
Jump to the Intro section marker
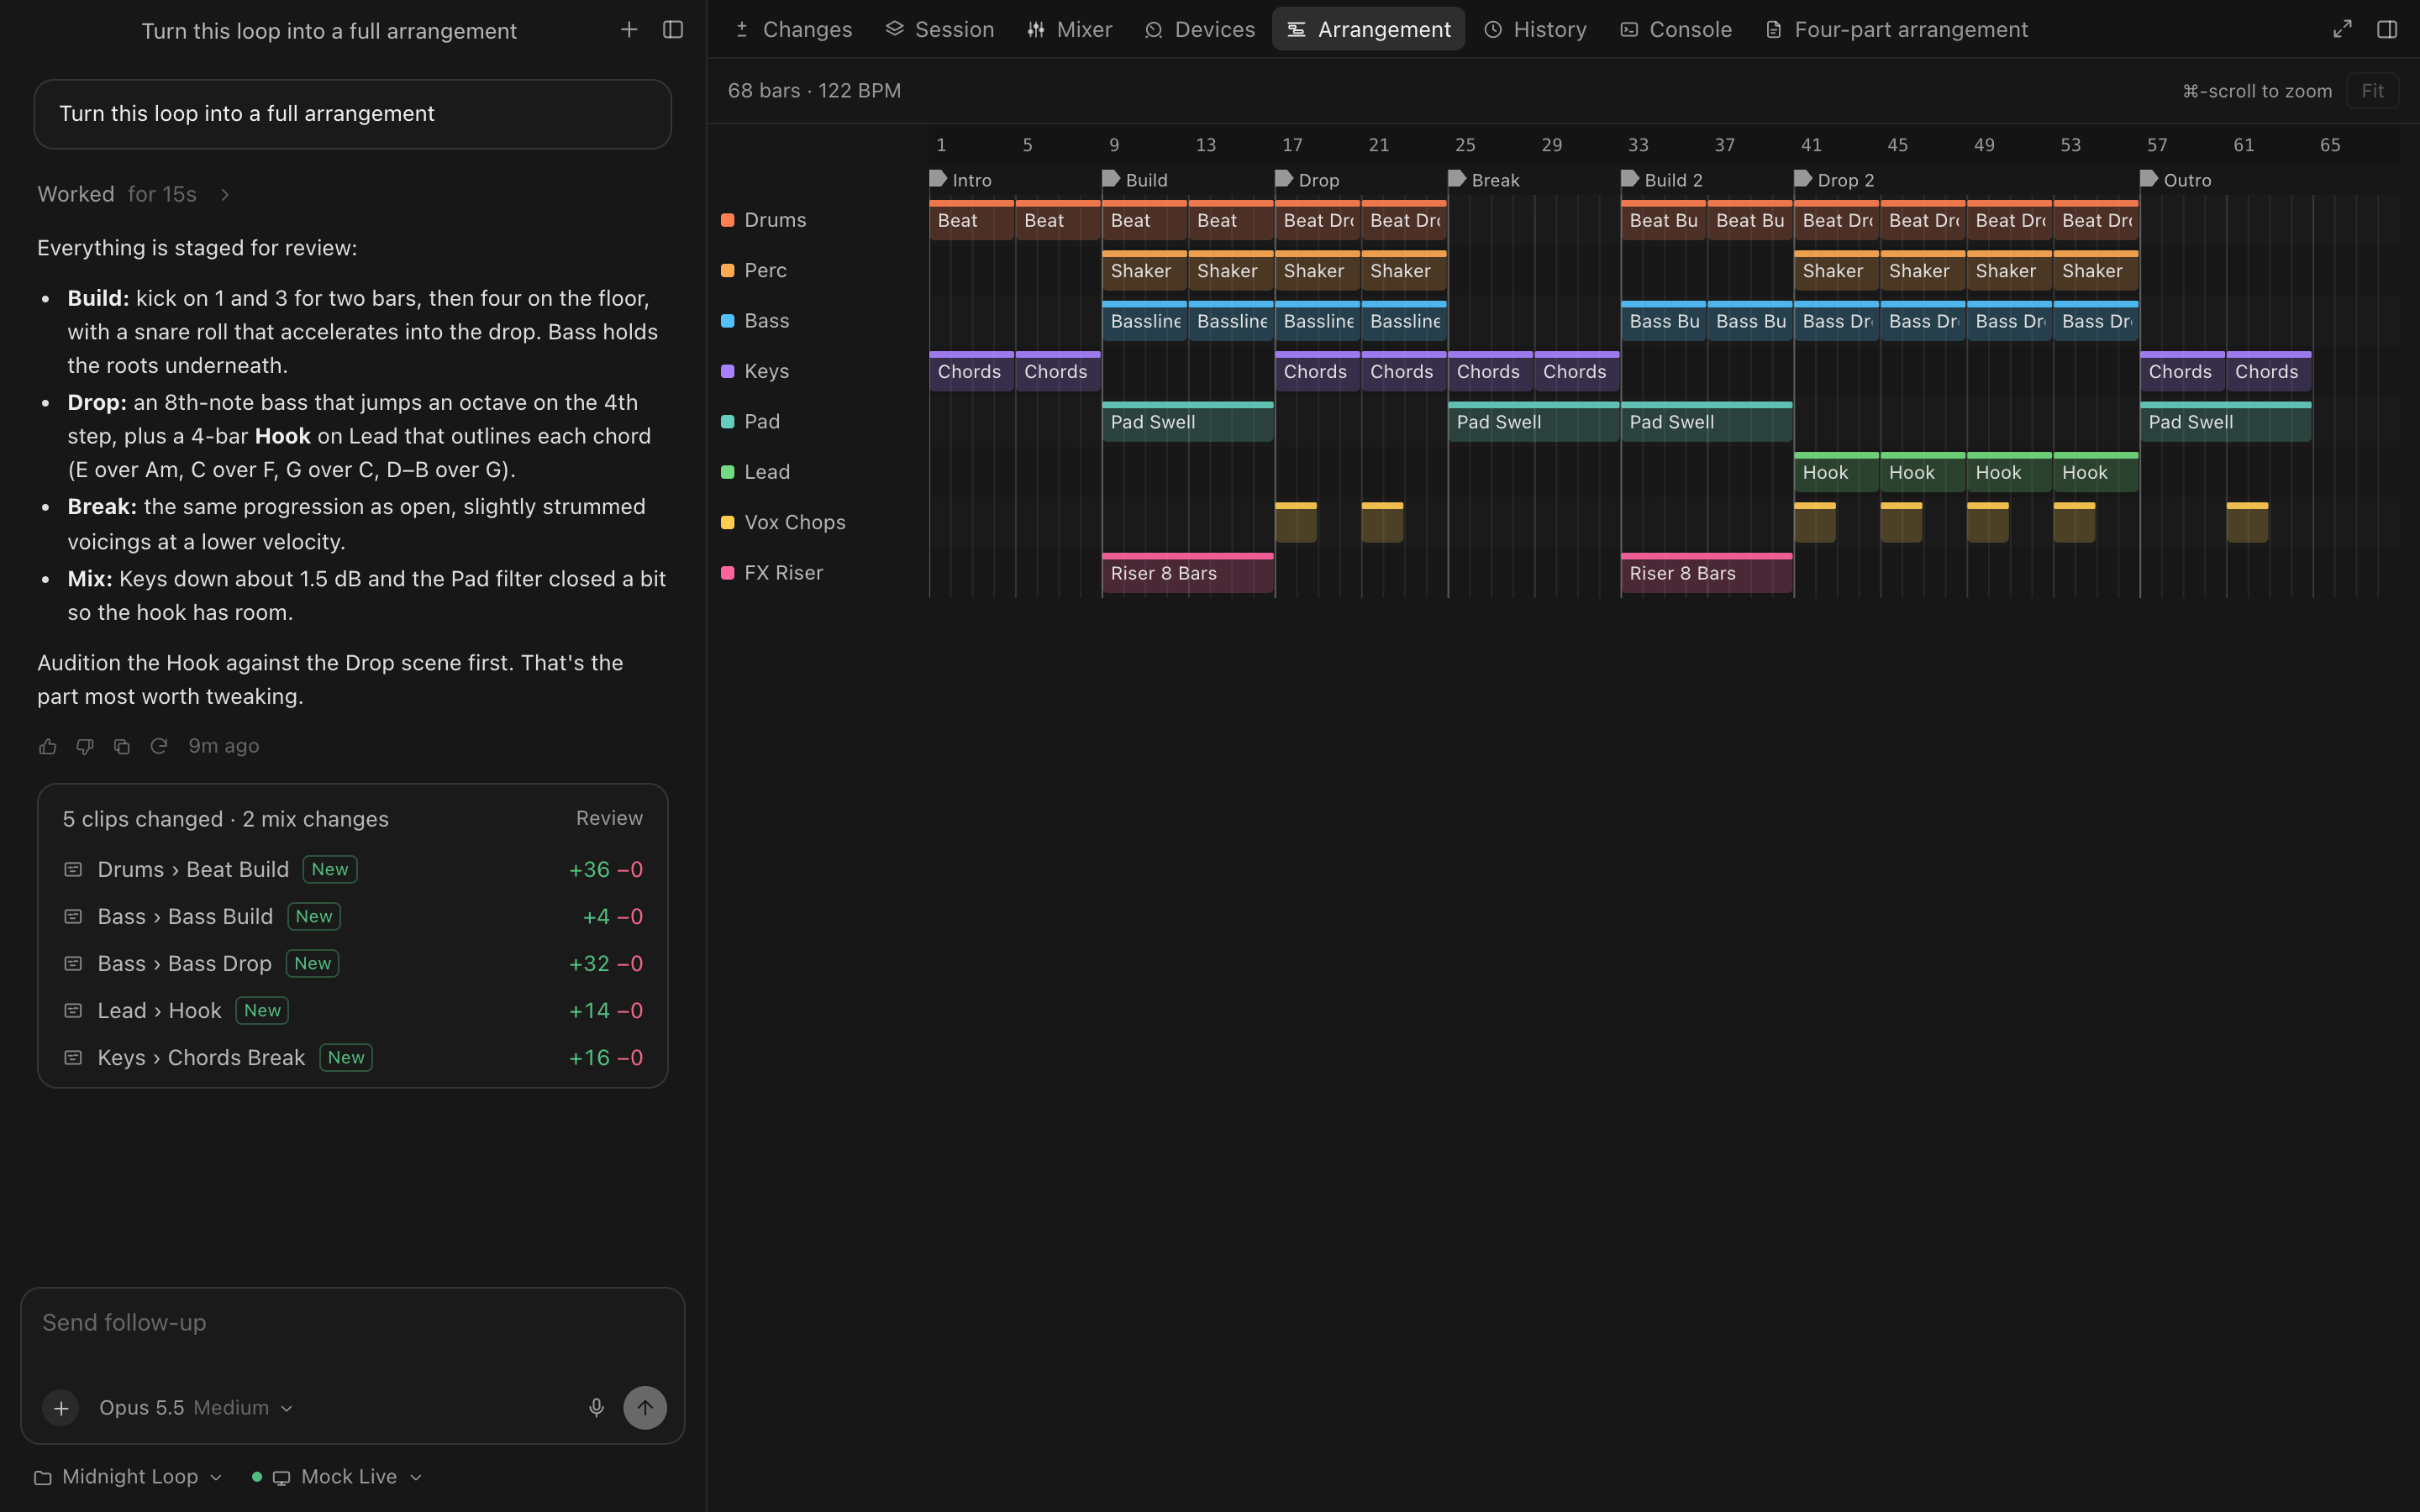tap(961, 180)
